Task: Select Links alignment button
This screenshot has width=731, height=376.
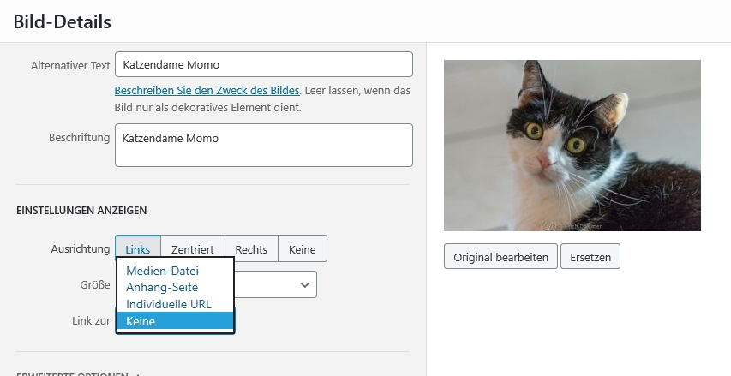Action: [138, 249]
